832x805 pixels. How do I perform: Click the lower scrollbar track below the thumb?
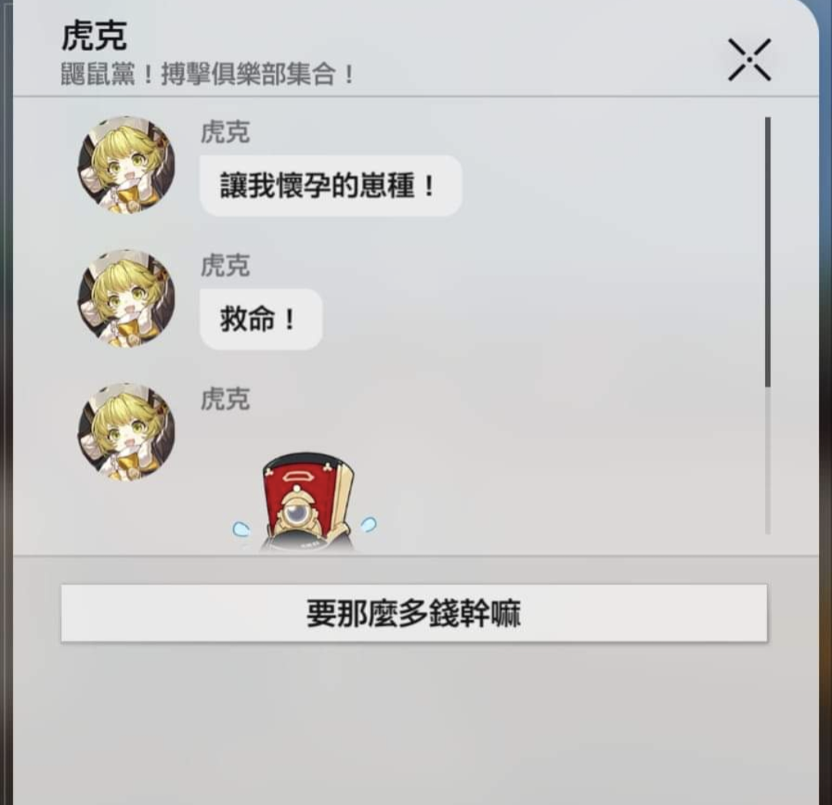click(767, 460)
